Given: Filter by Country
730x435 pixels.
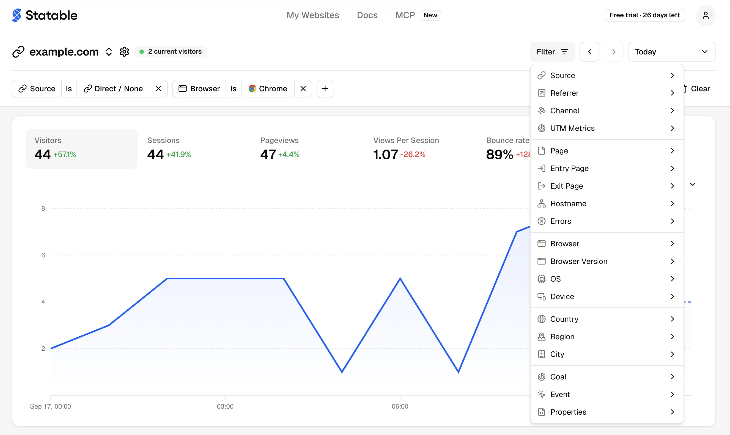Looking at the screenshot, I should coord(606,319).
